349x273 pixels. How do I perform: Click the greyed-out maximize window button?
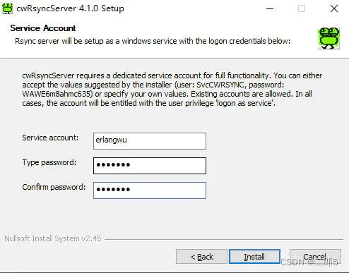(302, 8)
